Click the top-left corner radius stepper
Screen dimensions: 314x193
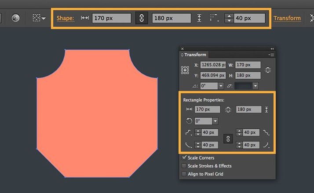[198, 132]
